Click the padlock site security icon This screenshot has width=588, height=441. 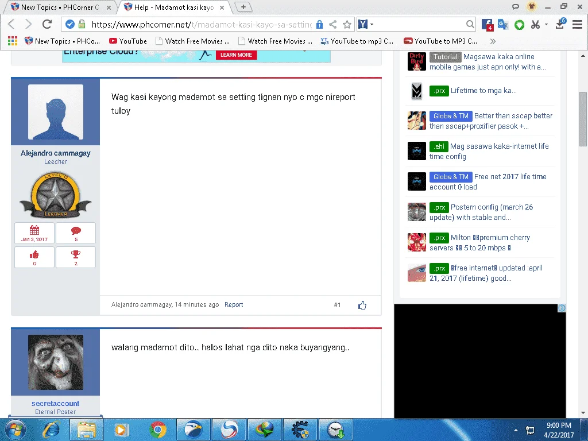click(82, 24)
